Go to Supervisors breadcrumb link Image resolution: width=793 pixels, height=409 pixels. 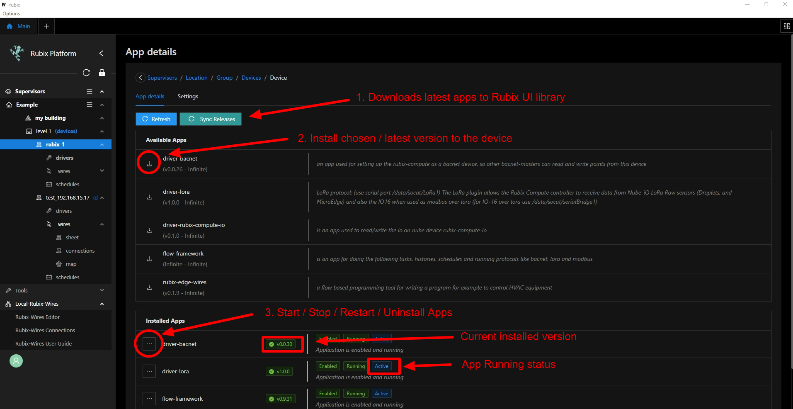pyautogui.click(x=162, y=78)
